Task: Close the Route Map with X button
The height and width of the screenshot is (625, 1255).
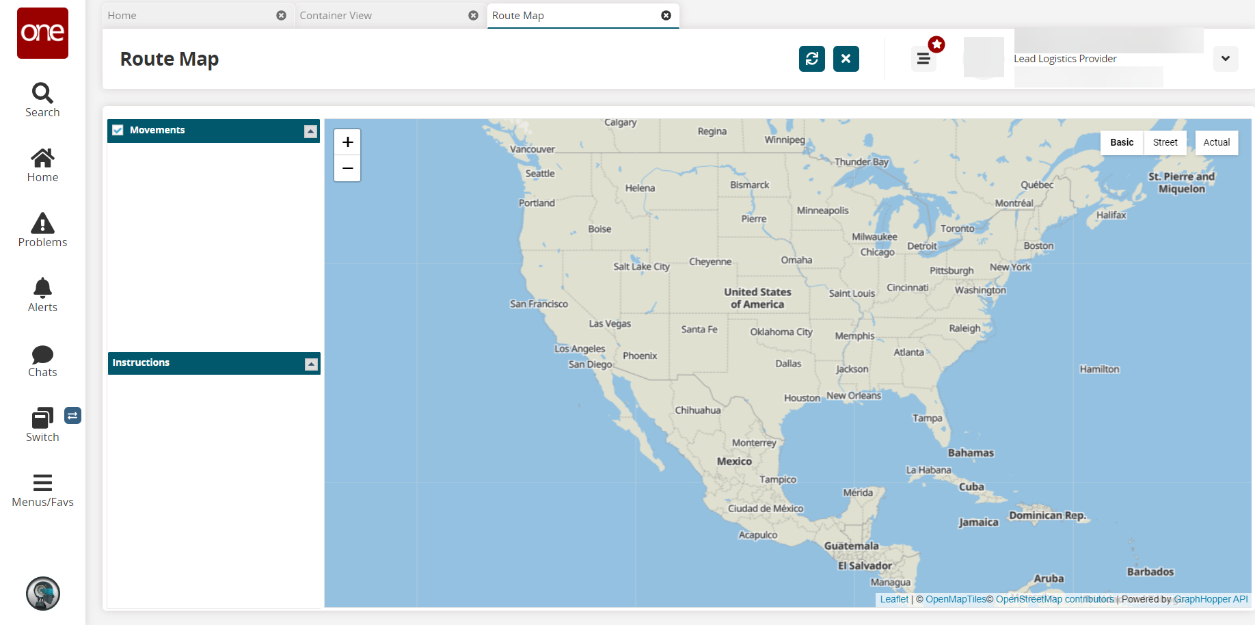Action: pyautogui.click(x=846, y=59)
